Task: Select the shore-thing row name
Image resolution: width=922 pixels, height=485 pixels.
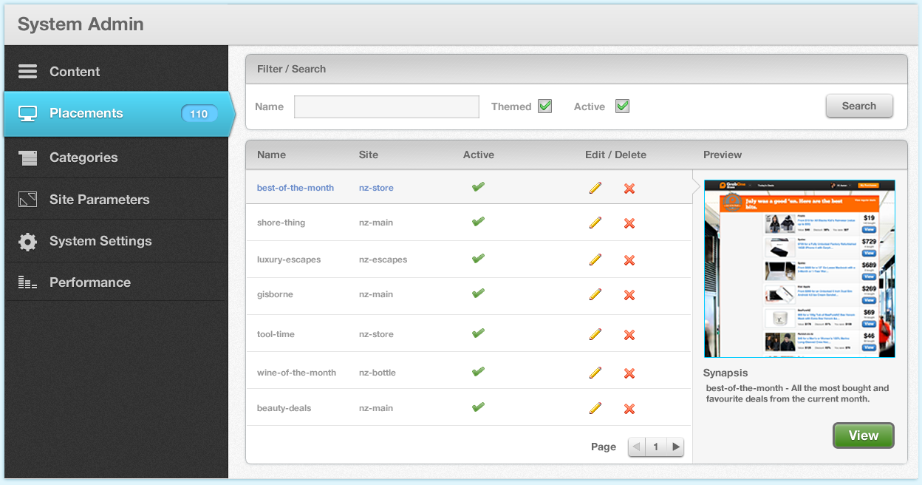Action: point(281,223)
